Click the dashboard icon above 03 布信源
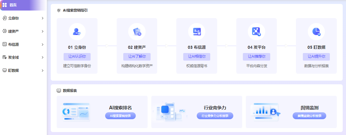This screenshot has width=346, height=135. click(197, 32)
